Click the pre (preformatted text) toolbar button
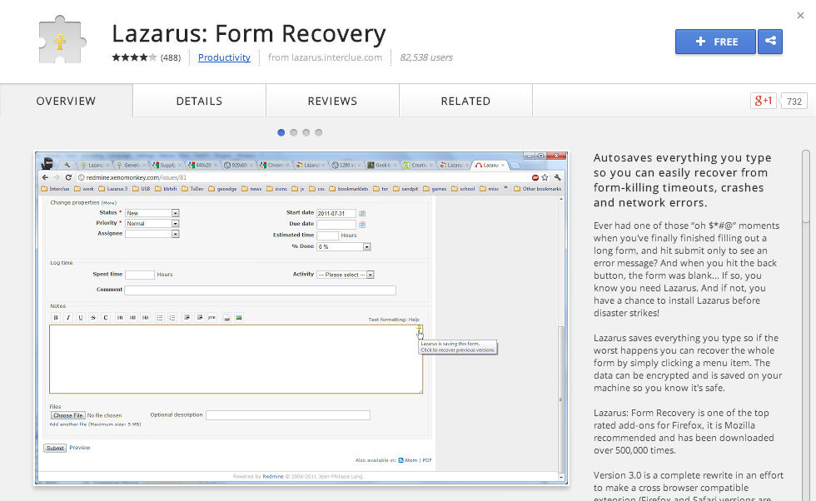Viewport: 816px width, 501px height. (x=211, y=317)
